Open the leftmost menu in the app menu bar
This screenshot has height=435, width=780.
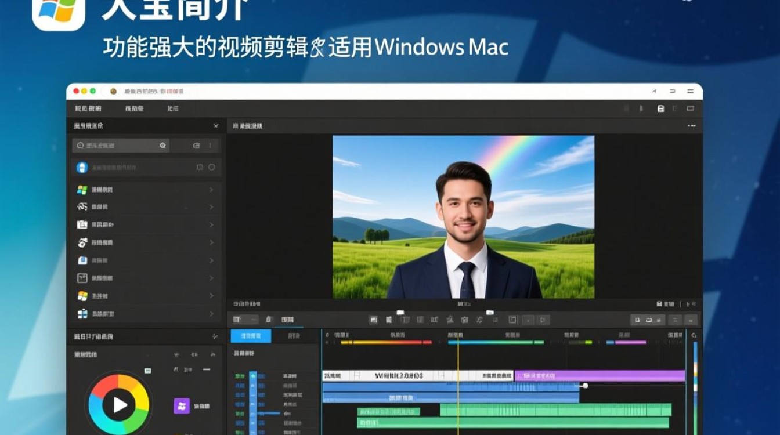[x=88, y=108]
